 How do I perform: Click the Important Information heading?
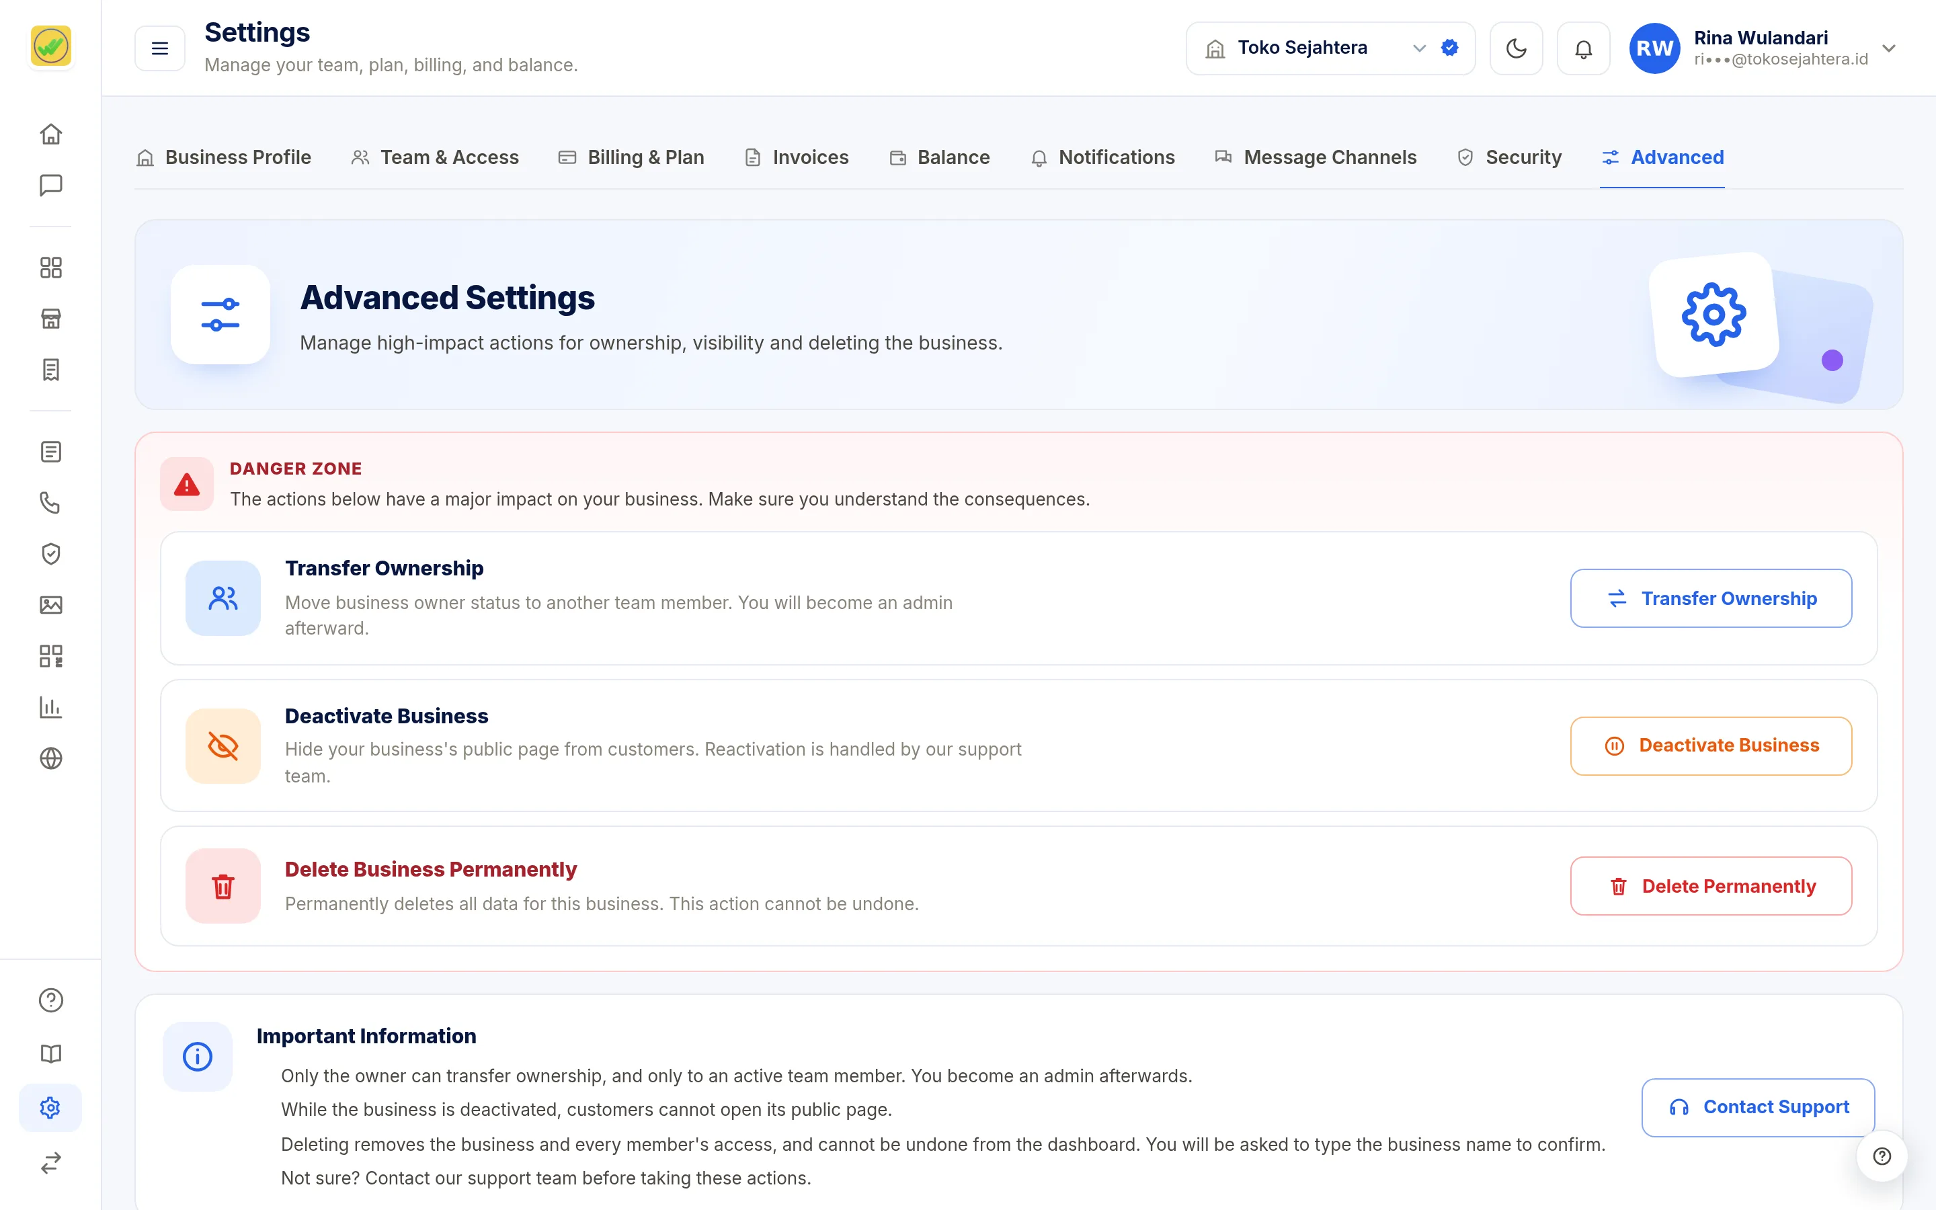point(366,1035)
